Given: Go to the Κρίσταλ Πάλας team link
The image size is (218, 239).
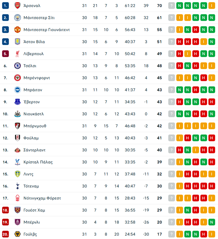Looking at the screenshot, I should click(38, 162).
